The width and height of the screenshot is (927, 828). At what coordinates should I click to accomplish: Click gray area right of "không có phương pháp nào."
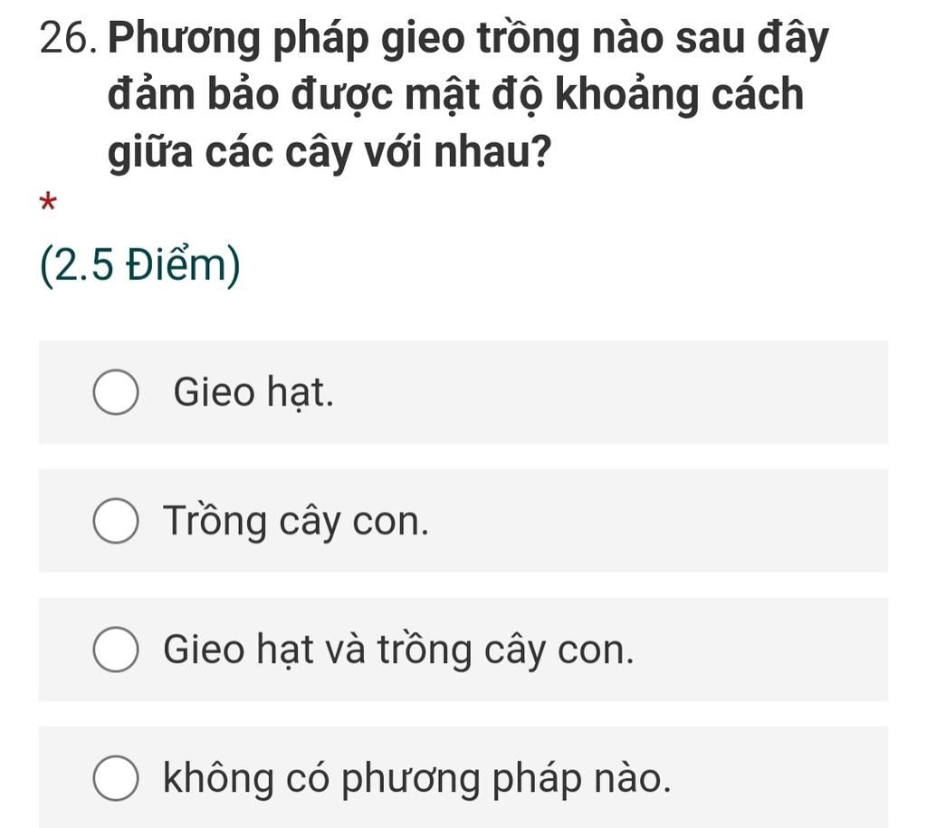point(780,778)
